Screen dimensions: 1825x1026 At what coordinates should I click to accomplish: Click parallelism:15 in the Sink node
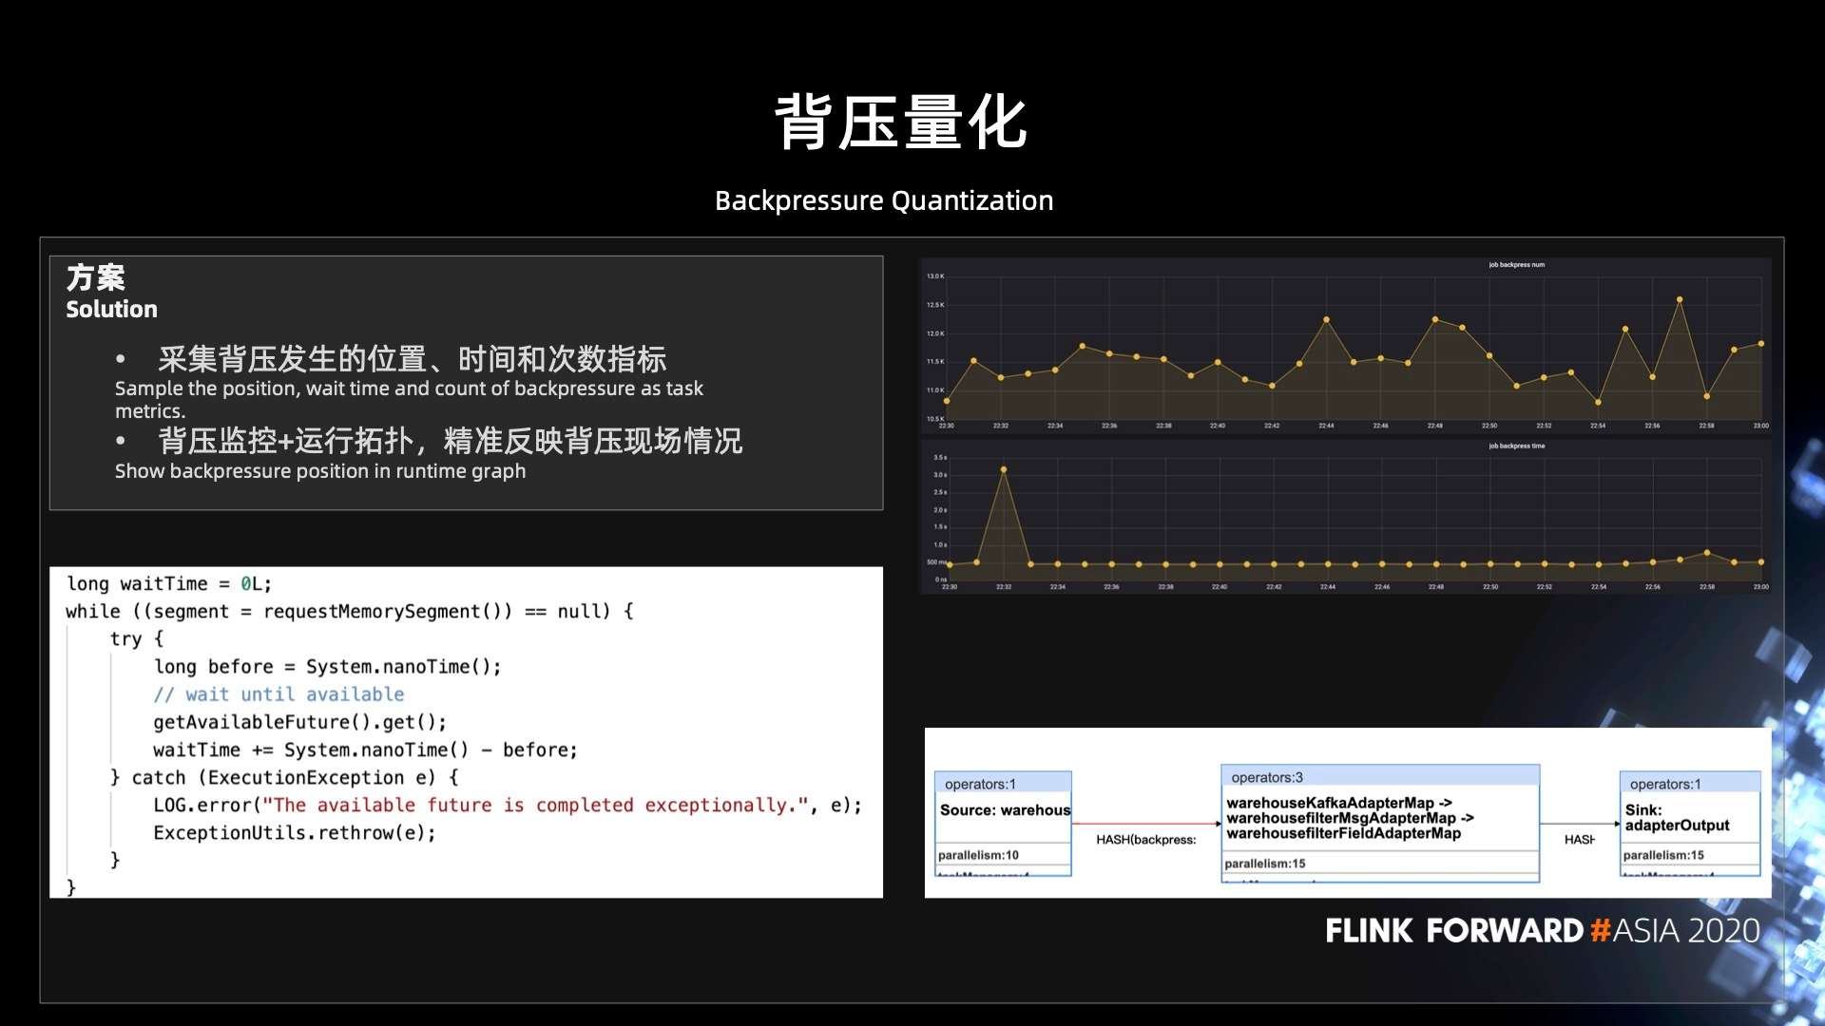coord(1663,855)
